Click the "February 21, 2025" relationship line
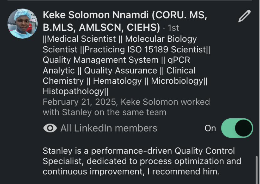Viewport: 260px width, 184px height. click(126, 102)
